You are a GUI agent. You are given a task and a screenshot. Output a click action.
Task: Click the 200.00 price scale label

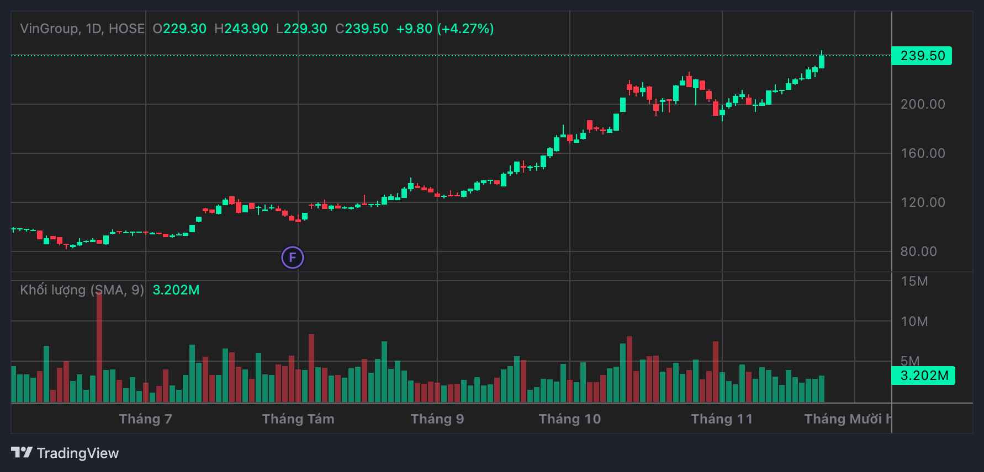923,104
